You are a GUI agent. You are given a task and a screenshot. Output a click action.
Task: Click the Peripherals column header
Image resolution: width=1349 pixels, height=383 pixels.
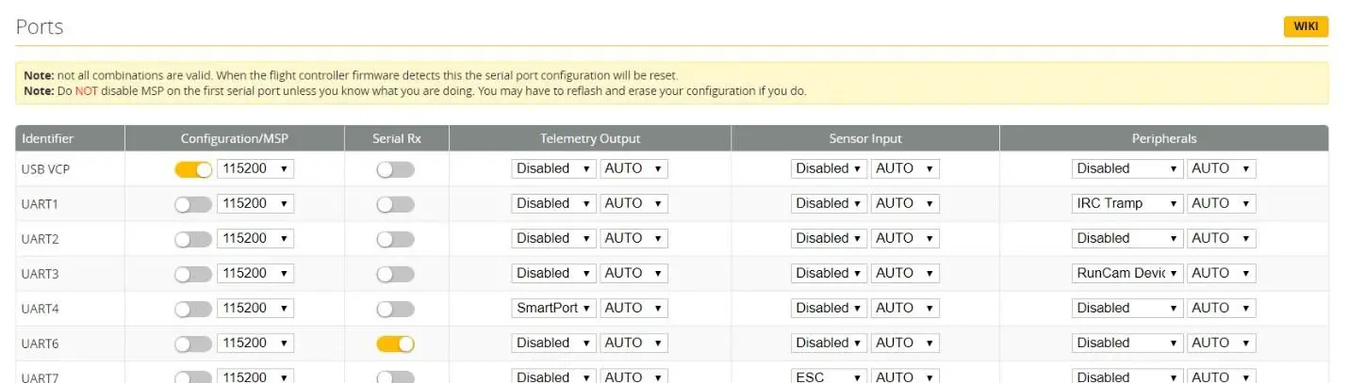(1163, 138)
